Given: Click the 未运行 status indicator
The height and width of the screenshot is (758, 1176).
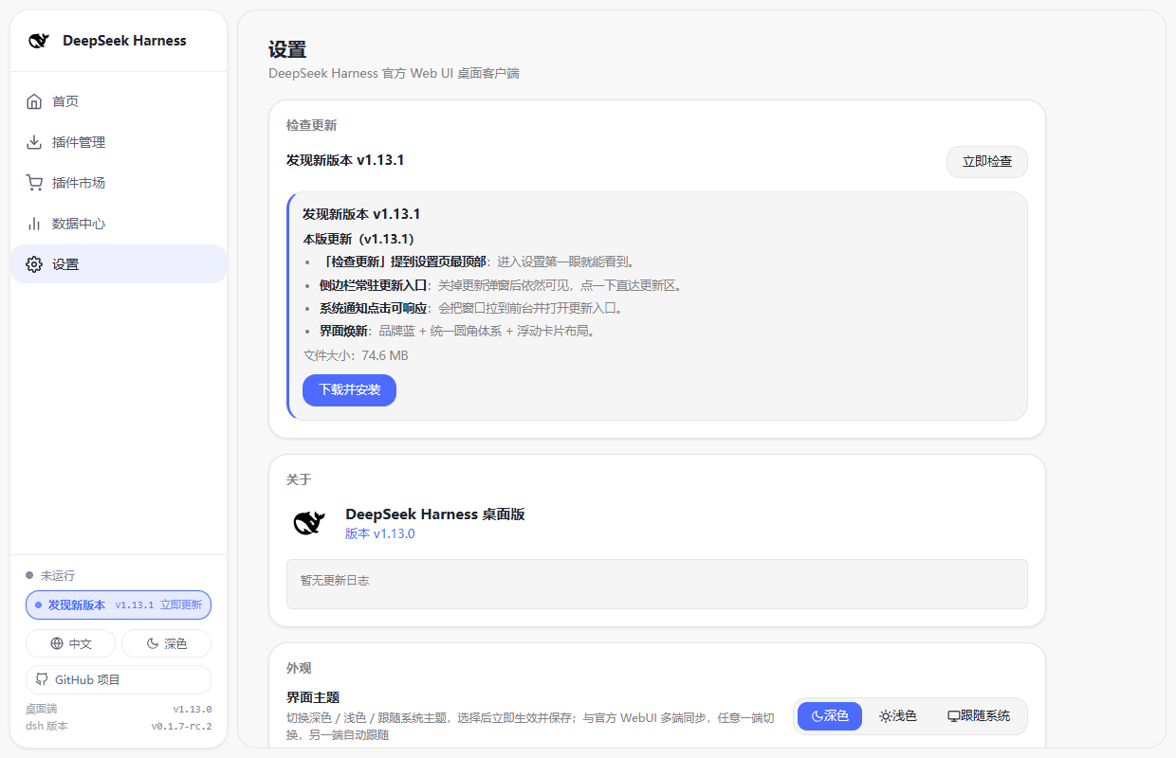Looking at the screenshot, I should click(x=50, y=575).
